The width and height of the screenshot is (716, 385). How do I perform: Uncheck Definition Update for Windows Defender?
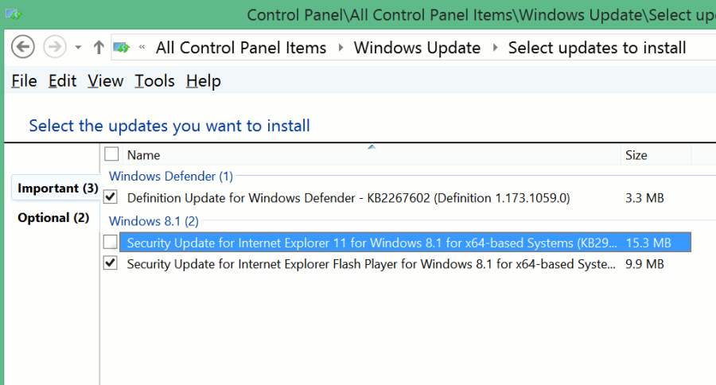tap(111, 196)
